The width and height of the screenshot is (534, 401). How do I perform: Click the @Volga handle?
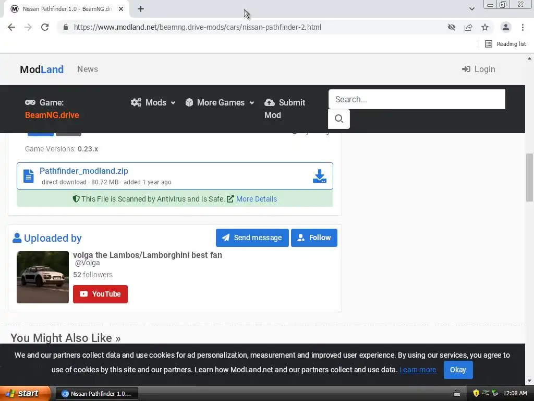(x=87, y=263)
